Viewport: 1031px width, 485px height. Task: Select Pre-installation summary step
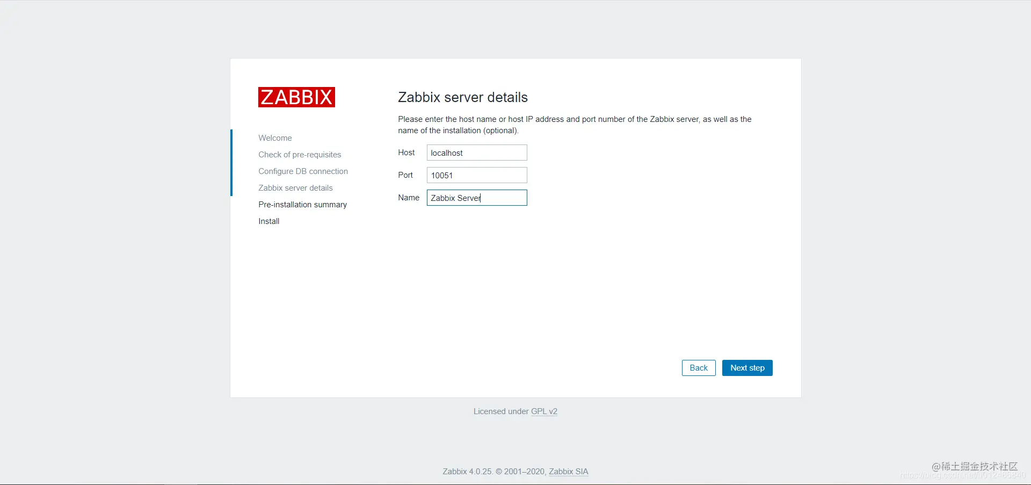tap(302, 205)
